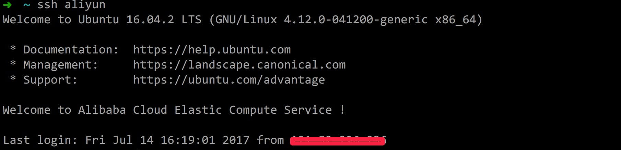Click the "x86_64" architecture text

(x=455, y=20)
